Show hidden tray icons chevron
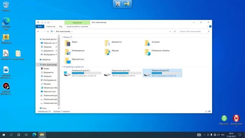 point(204,135)
